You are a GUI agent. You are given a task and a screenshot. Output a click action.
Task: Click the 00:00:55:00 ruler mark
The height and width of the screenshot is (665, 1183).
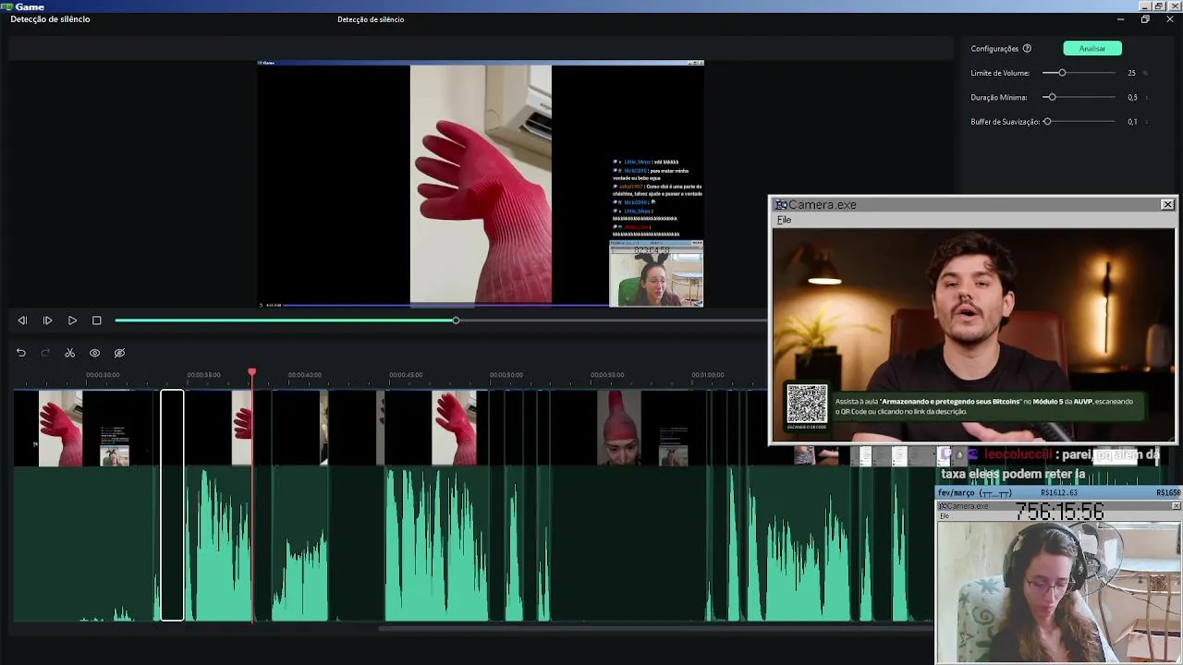point(607,375)
